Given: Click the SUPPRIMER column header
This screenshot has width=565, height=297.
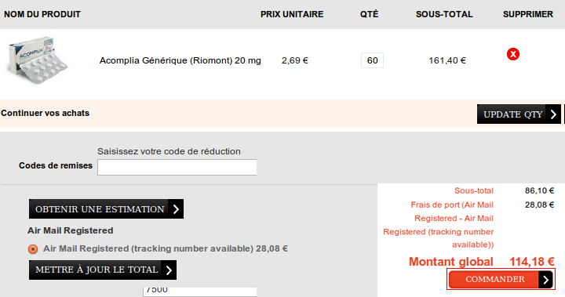Looking at the screenshot, I should (x=528, y=14).
